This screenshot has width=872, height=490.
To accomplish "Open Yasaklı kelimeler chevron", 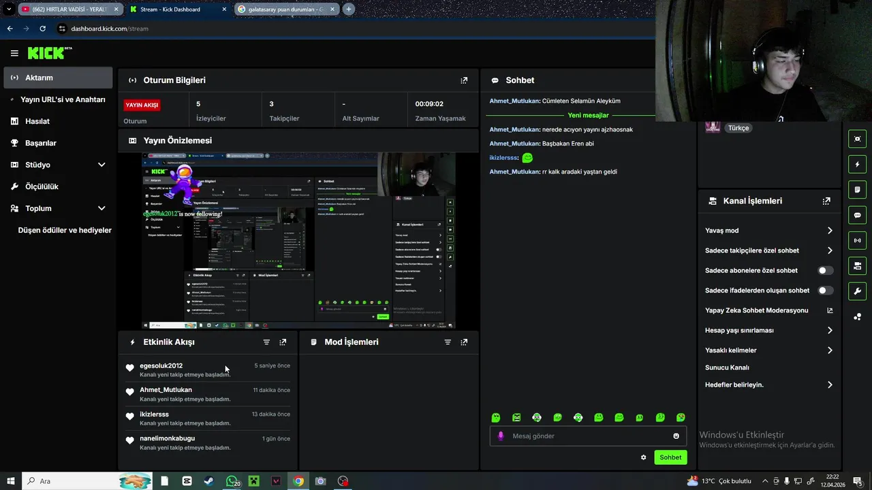I will 830,350.
